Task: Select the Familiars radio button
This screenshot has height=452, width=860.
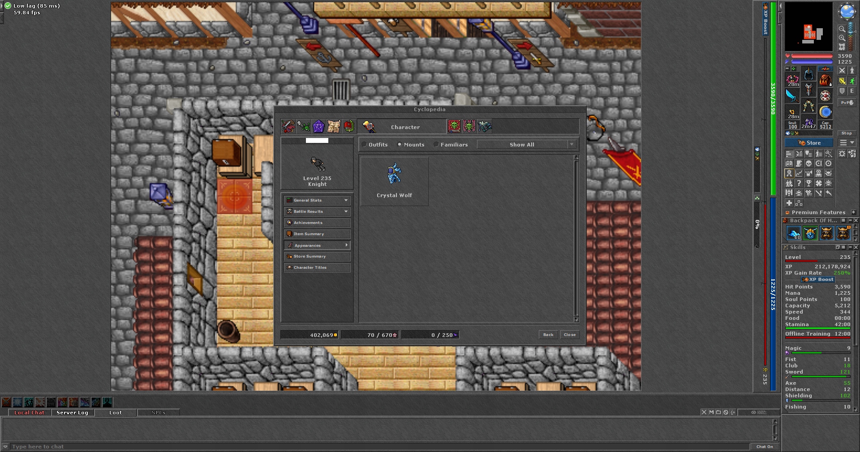Action: (436, 145)
